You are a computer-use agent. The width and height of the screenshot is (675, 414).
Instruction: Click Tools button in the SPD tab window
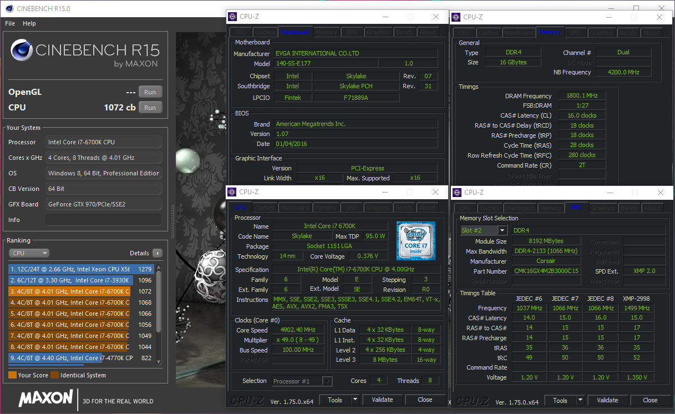pos(560,400)
